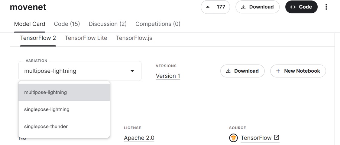Click the 177 upvote count
340x145 pixels.
click(x=221, y=7)
